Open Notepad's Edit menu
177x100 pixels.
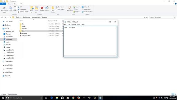pos(69,25)
